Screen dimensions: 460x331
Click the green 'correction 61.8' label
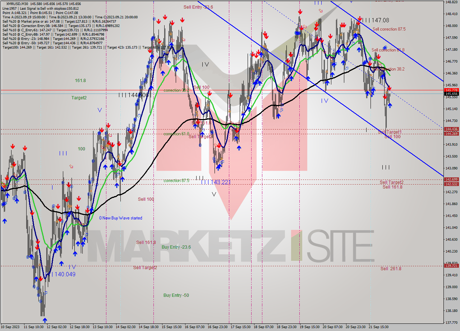click(x=176, y=134)
